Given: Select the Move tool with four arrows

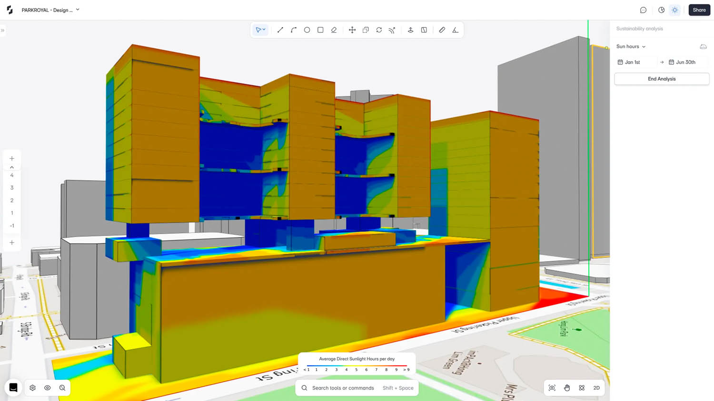Looking at the screenshot, I should (352, 30).
